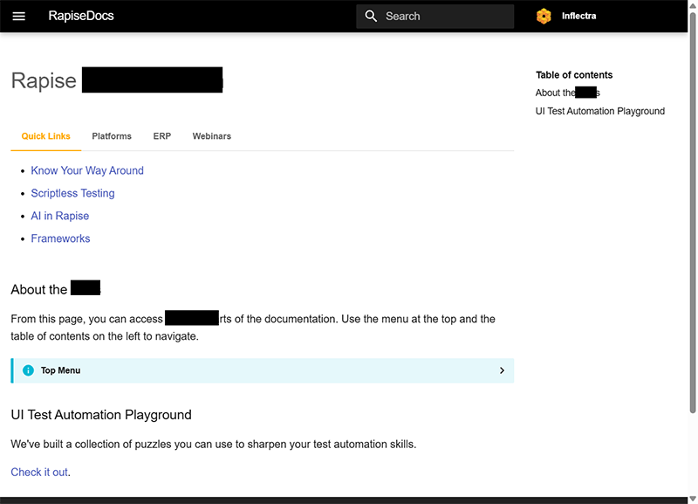Image resolution: width=698 pixels, height=504 pixels.
Task: Click the RapiseDocs site title
Action: [81, 16]
